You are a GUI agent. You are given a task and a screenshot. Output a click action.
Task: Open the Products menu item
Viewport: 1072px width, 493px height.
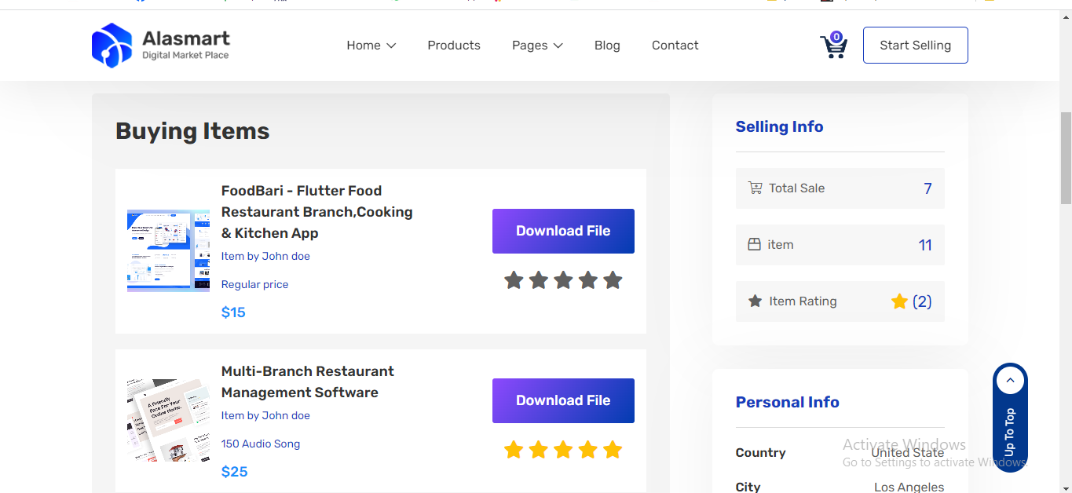pos(453,46)
